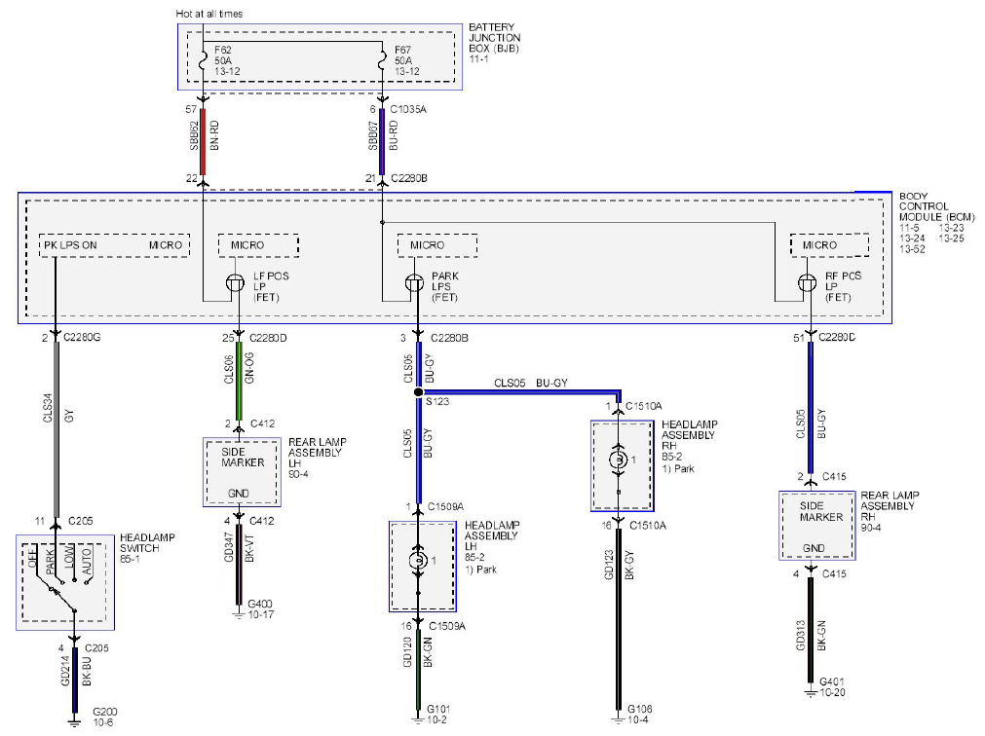This screenshot has width=985, height=736.
Task: Click the C2280G connector label
Action: [82, 338]
